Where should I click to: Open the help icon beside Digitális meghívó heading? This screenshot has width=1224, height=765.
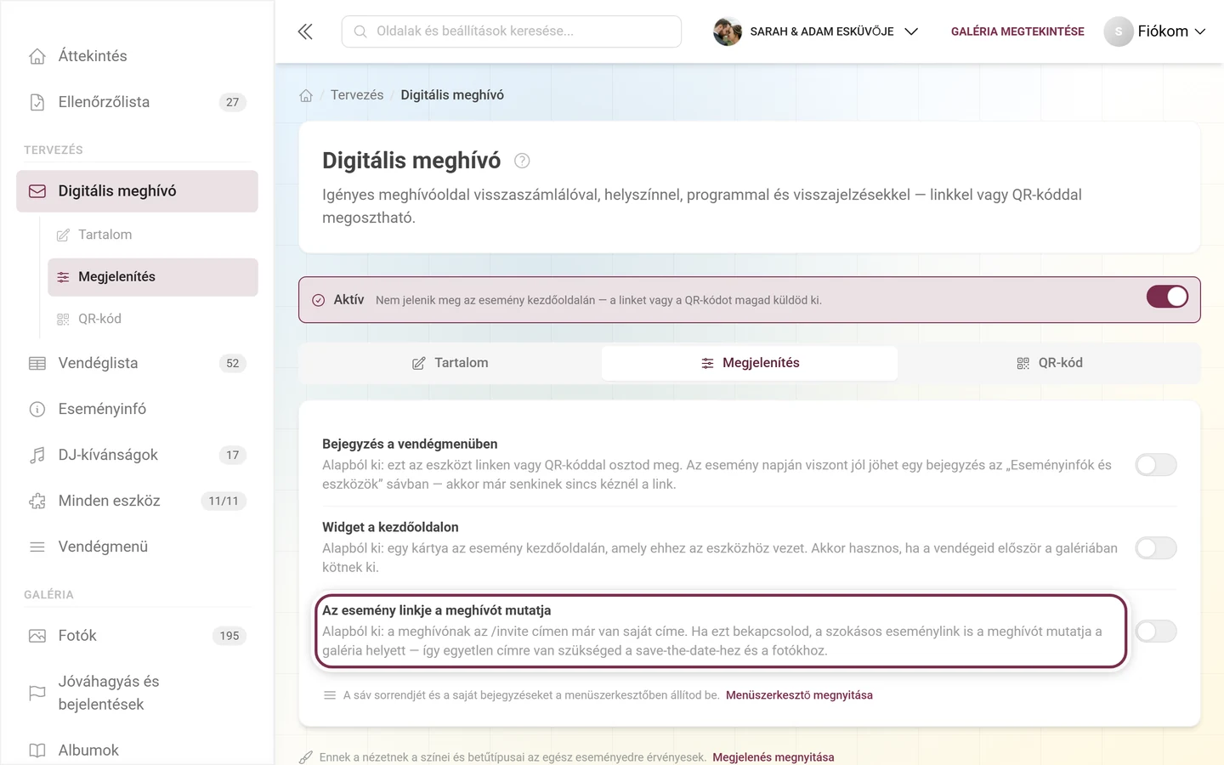tap(522, 161)
